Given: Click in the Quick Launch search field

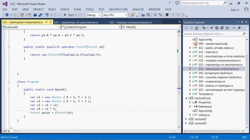Looking at the screenshot, I should tap(204, 3).
